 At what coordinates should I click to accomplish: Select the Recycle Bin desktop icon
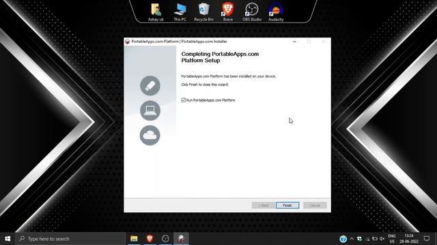(203, 12)
